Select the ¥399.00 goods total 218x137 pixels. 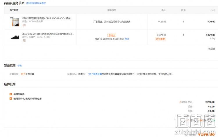(x=210, y=102)
